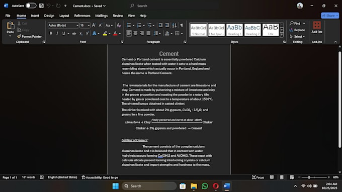This screenshot has width=342, height=192.
Task: Click the Replace icon
Action: coord(291,30)
